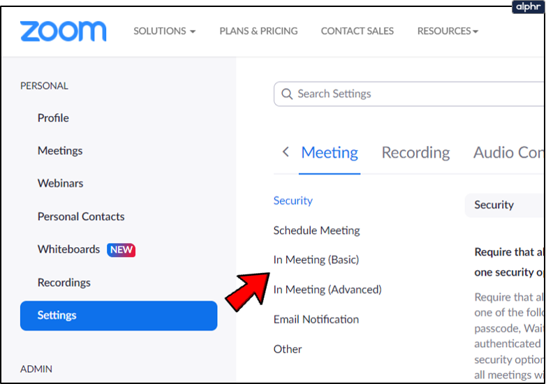Open Profile in the sidebar
546x384 pixels.
[x=53, y=118]
